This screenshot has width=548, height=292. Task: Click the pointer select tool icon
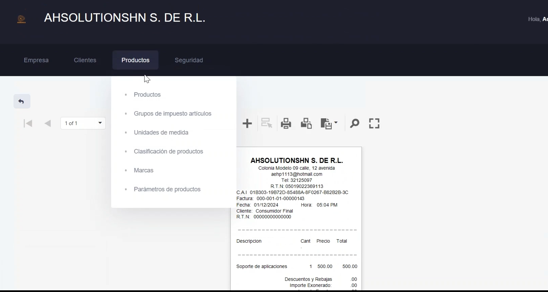click(x=267, y=123)
